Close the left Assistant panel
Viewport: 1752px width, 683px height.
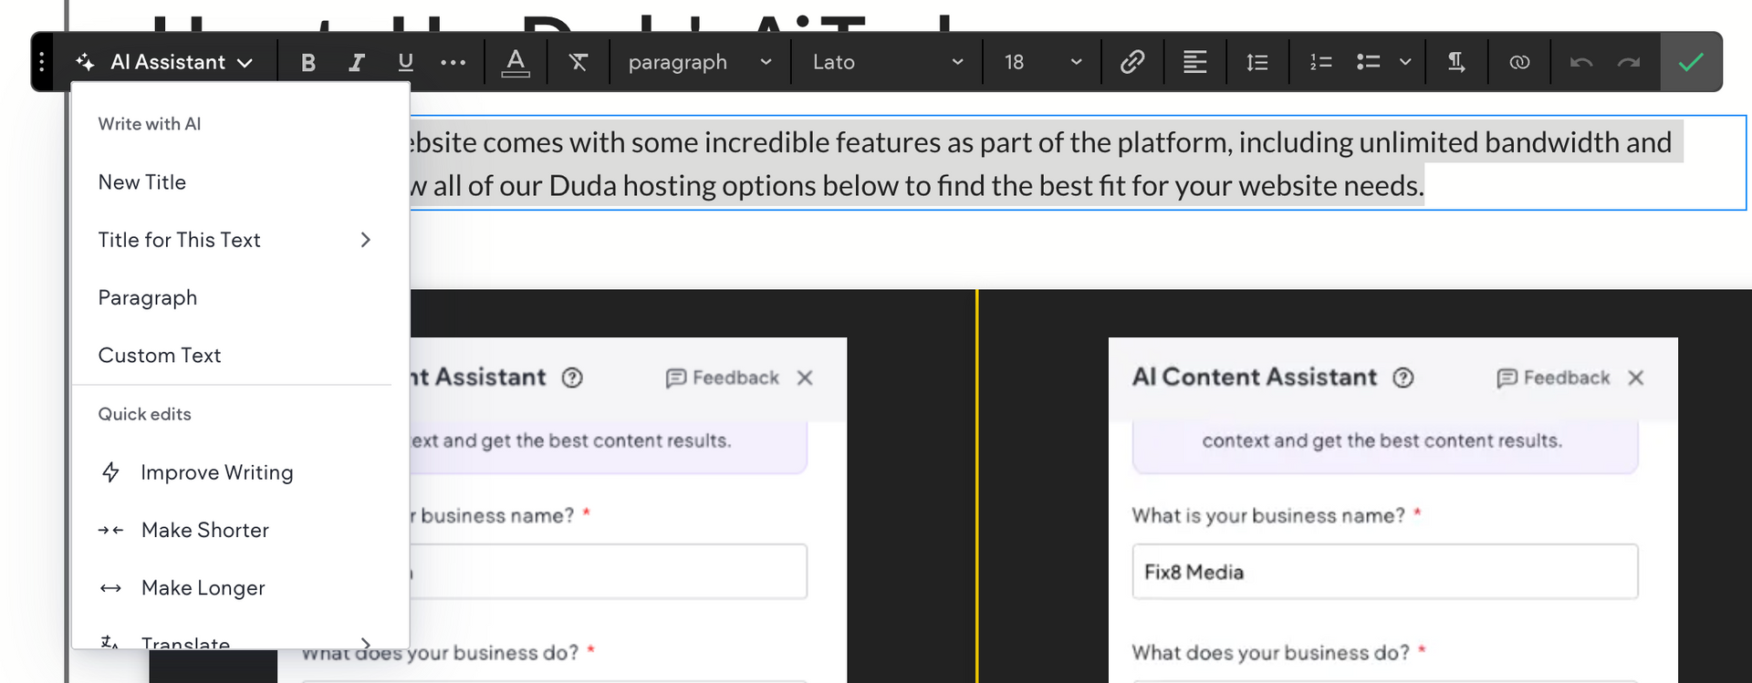coord(805,378)
